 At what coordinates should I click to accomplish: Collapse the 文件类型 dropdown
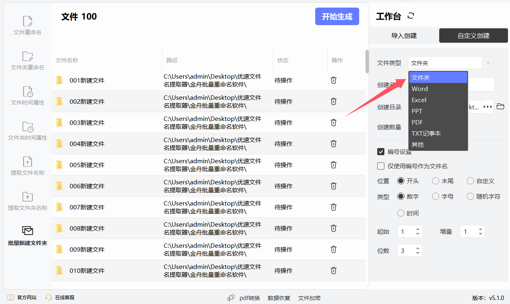pos(488,63)
